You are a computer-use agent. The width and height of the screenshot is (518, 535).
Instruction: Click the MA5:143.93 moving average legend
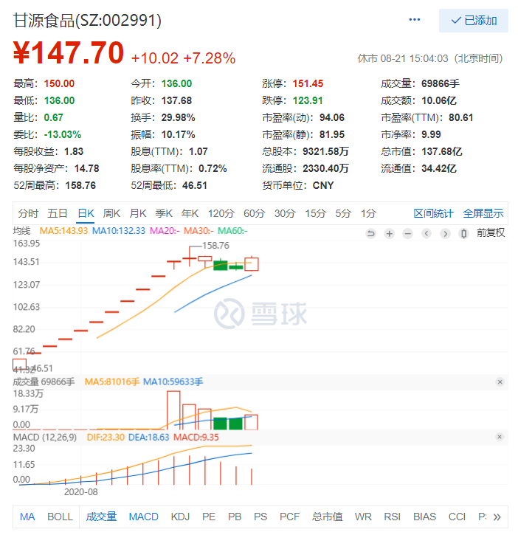click(x=63, y=231)
